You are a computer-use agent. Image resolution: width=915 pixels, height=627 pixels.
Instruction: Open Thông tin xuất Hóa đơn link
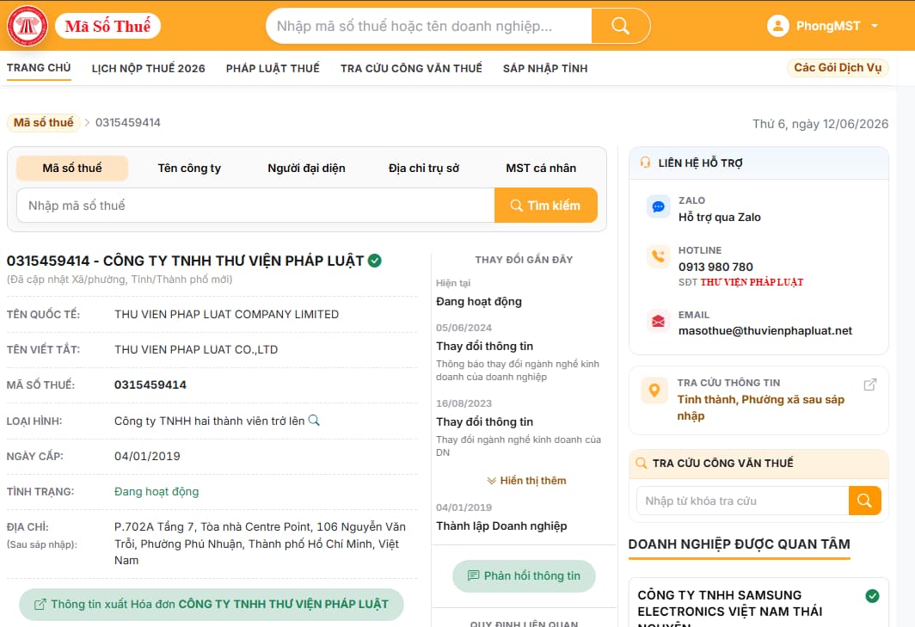pos(212,605)
